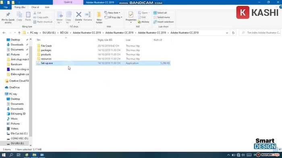
Task: Switch to the Chia sẻ tab
Action: click(x=35, y=7)
